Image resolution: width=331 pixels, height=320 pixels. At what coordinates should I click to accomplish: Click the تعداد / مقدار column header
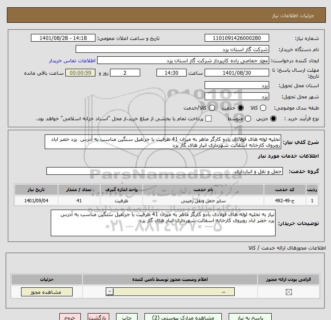pos(79,189)
